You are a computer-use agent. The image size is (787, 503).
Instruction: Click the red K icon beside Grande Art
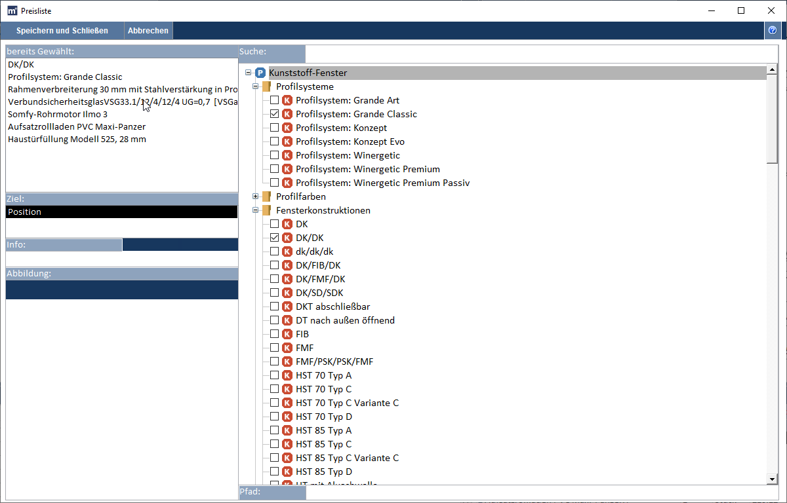[x=287, y=101]
